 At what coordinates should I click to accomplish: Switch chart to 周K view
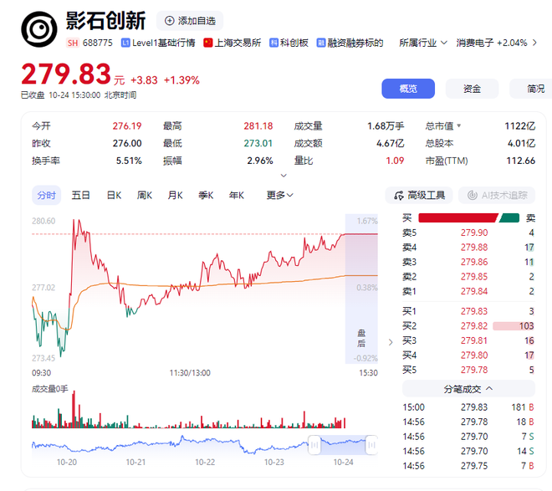tap(145, 195)
